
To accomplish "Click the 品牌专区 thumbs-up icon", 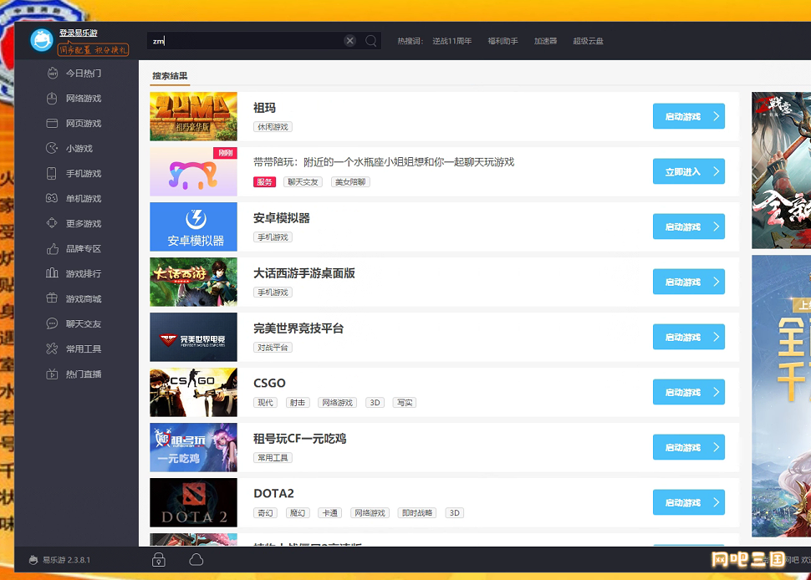I will click(52, 249).
